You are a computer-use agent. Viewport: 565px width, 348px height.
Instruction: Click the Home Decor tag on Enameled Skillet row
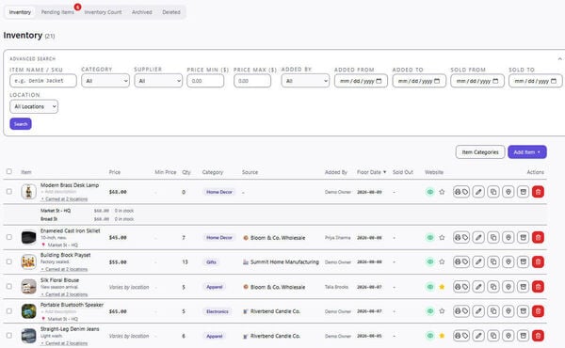(219, 238)
